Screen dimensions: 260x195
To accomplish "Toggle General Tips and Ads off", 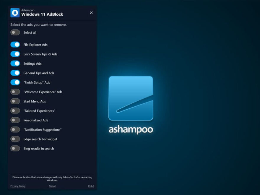I will click(x=15, y=73).
